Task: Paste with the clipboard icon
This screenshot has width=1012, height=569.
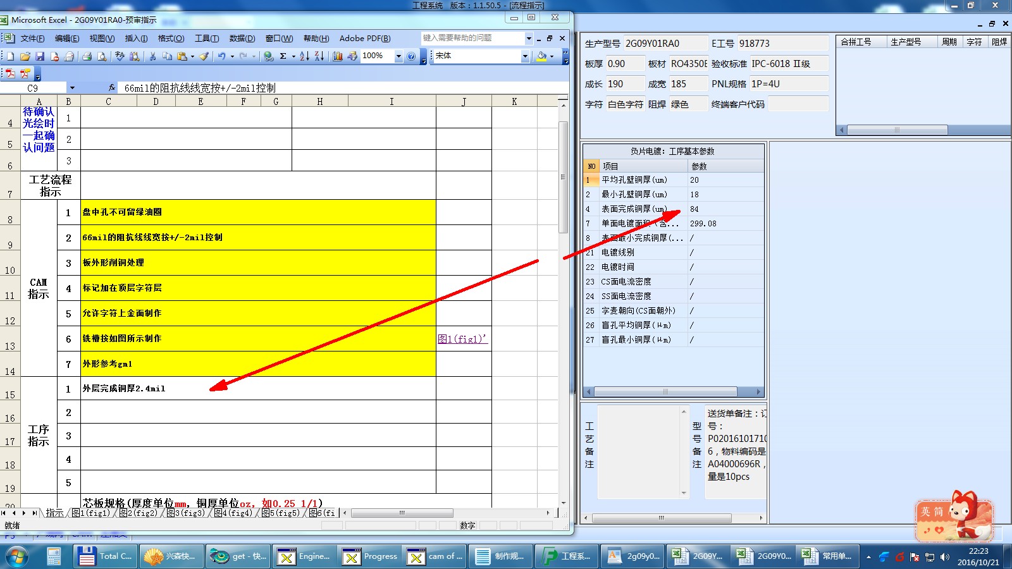Action: (182, 56)
